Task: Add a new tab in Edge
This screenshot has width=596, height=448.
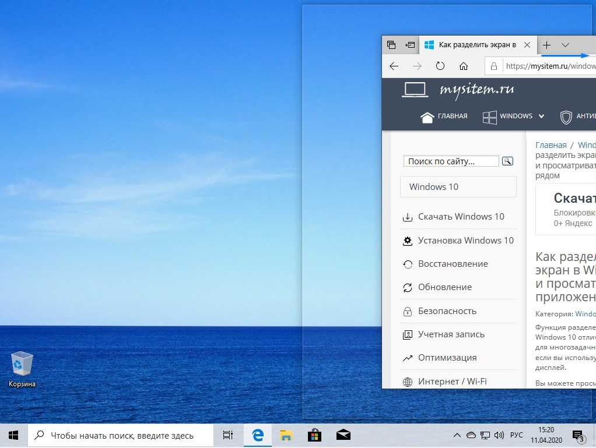Action: (546, 45)
